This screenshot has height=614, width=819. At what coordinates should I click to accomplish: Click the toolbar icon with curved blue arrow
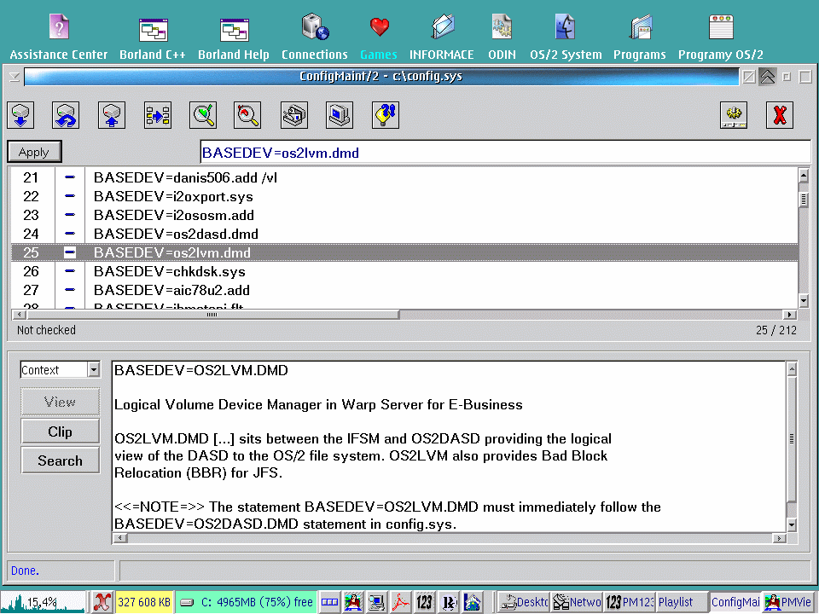66,114
